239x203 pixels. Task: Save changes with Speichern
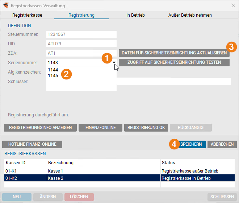(x=191, y=144)
